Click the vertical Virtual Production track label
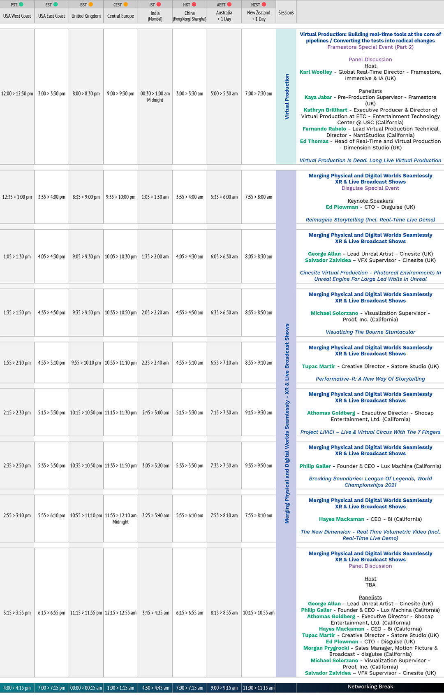This screenshot has height=698, width=444. click(x=287, y=97)
